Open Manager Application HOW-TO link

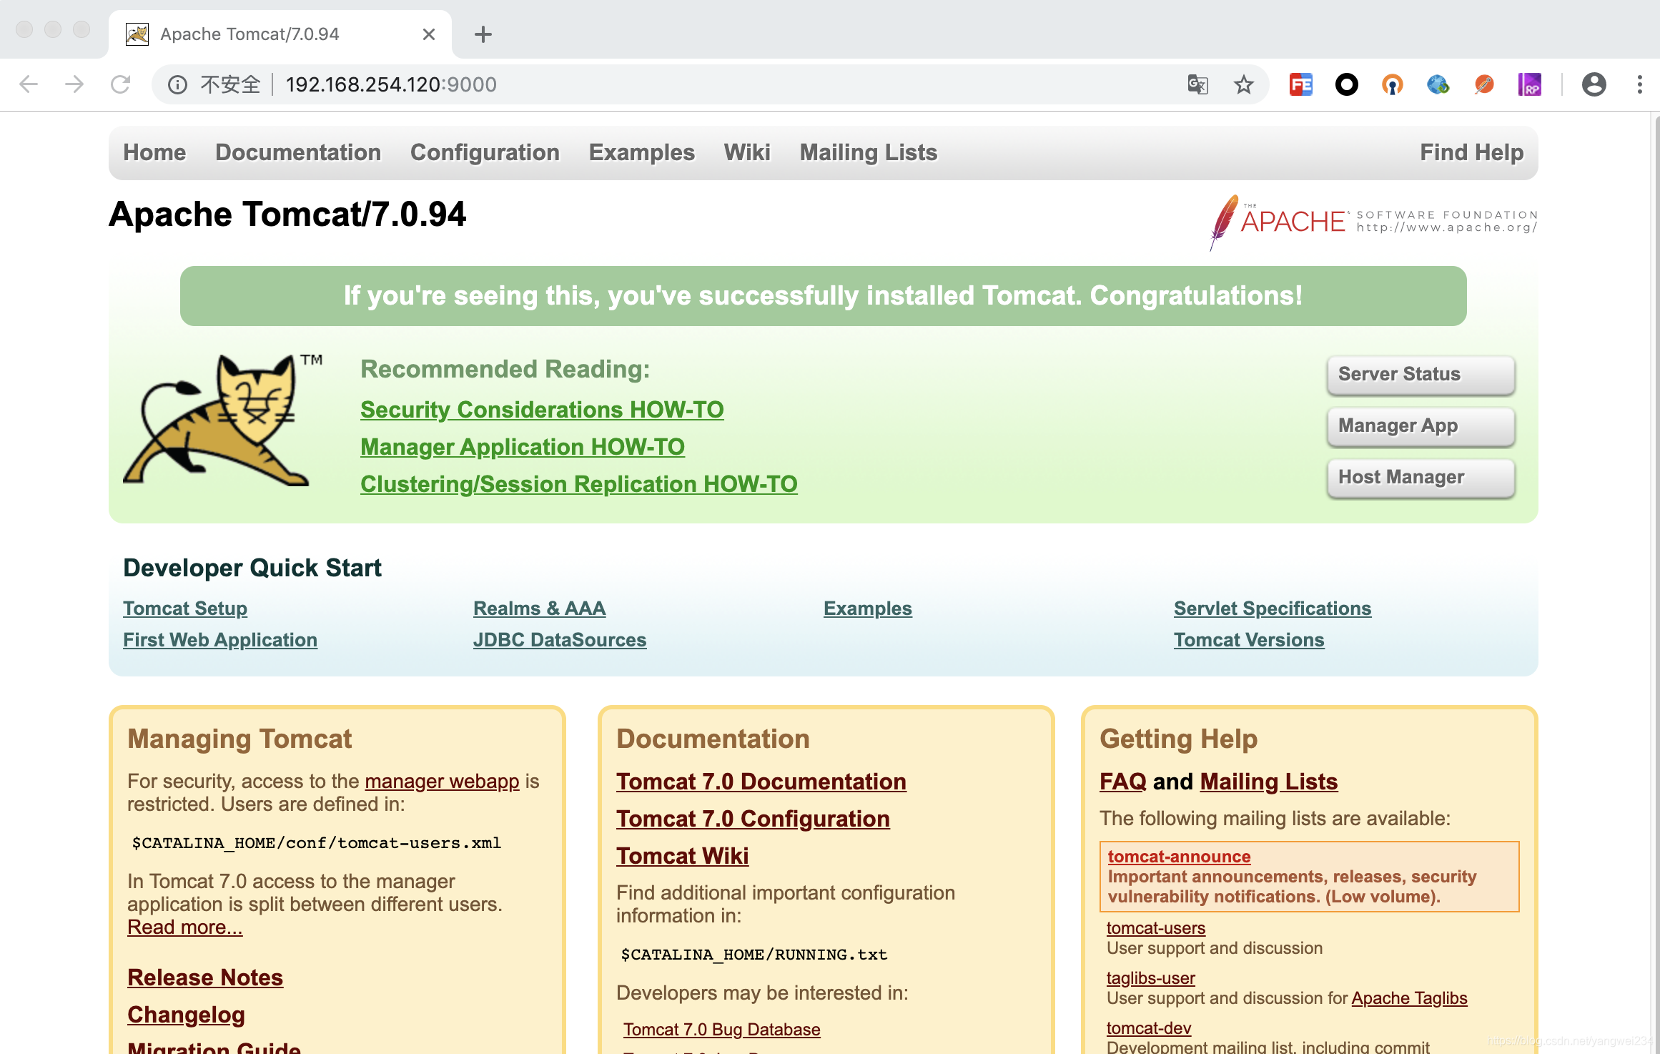523,447
